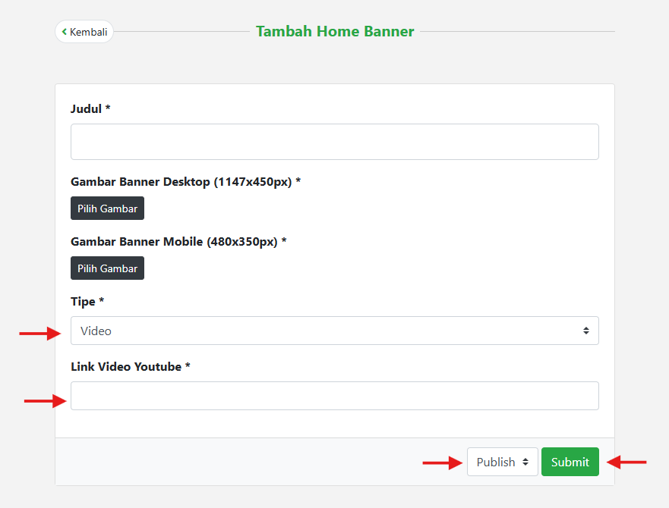Click the up-down arrows on the Tipe select

point(585,331)
